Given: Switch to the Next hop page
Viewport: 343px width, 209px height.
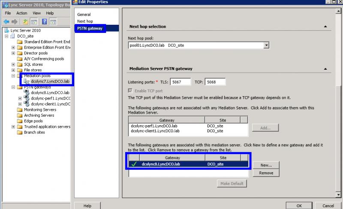Looking at the screenshot, I should click(85, 21).
